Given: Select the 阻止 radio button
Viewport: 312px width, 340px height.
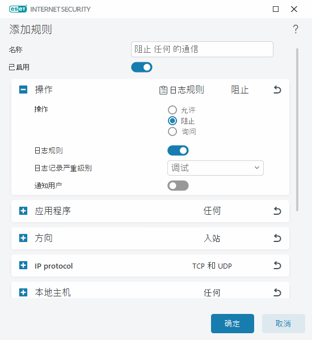Looking at the screenshot, I should pos(172,121).
